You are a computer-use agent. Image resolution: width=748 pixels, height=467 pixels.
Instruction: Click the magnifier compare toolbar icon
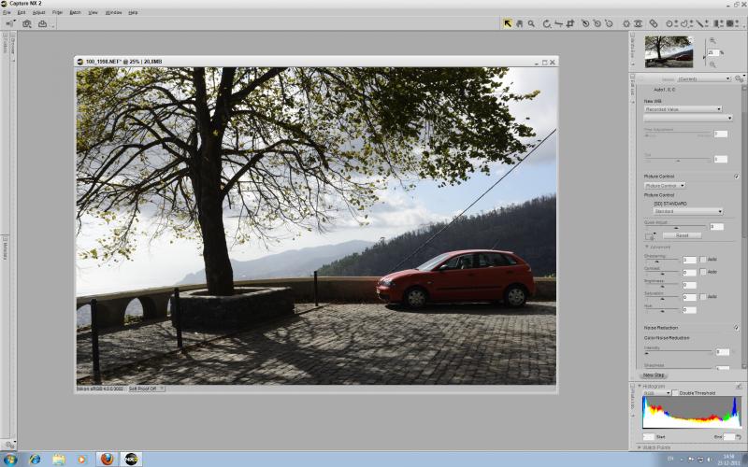click(x=27, y=23)
